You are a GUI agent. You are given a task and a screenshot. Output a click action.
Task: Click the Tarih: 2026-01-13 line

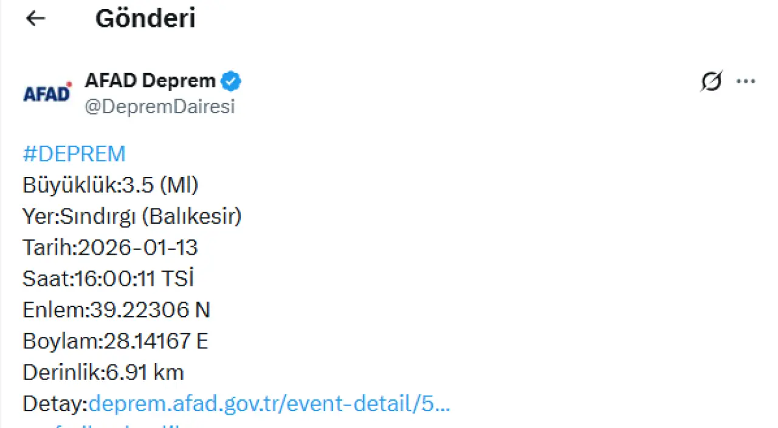click(x=110, y=247)
